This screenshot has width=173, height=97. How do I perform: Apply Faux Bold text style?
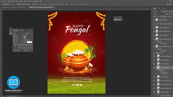click(x=15, y=45)
